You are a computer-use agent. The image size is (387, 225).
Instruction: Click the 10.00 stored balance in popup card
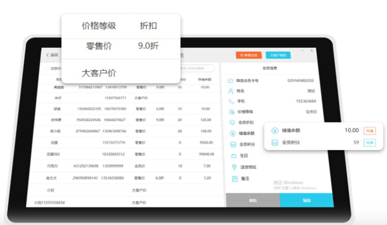(x=352, y=130)
